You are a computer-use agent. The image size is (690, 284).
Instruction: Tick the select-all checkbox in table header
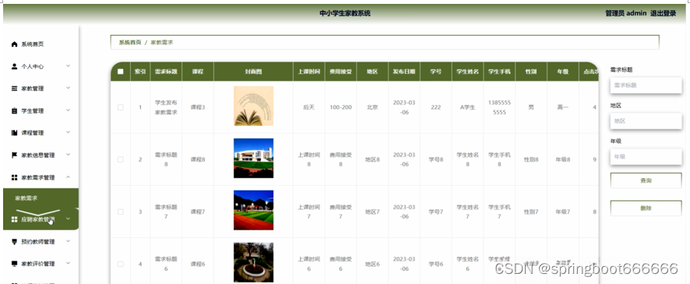coord(121,72)
